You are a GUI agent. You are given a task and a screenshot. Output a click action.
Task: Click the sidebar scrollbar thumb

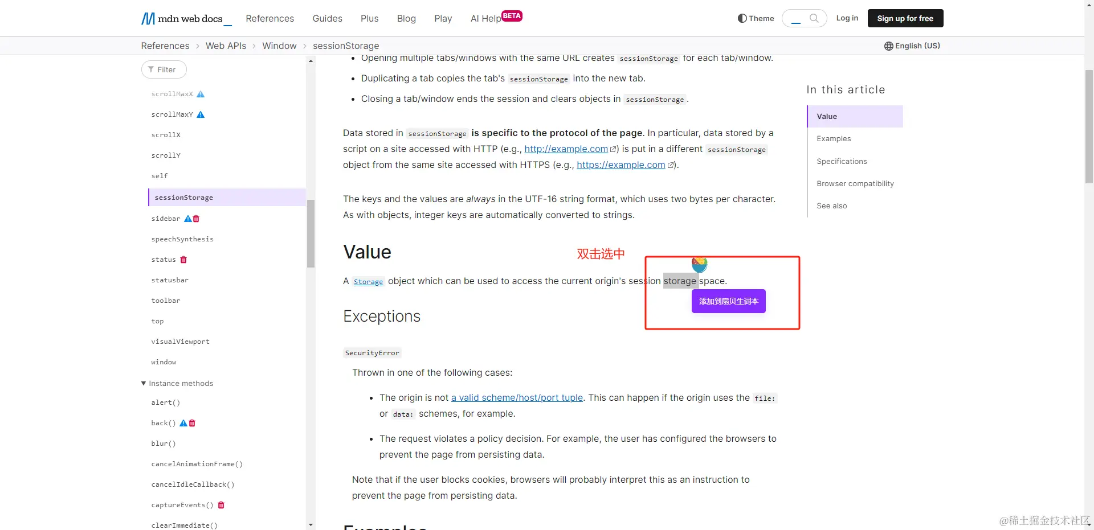point(311,233)
